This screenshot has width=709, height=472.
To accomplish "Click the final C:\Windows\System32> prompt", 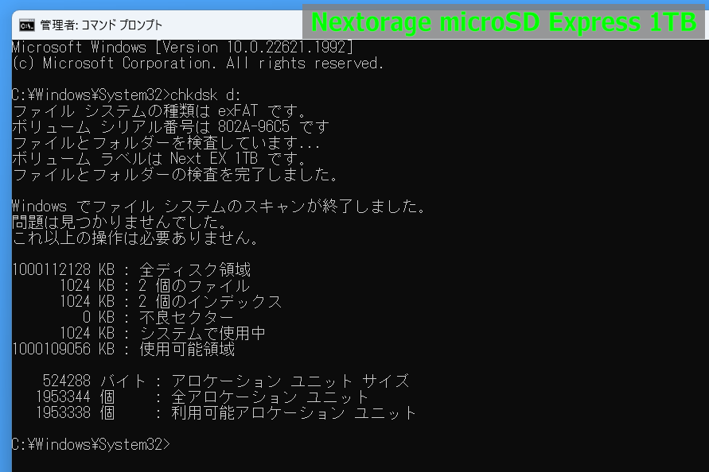I will (91, 445).
